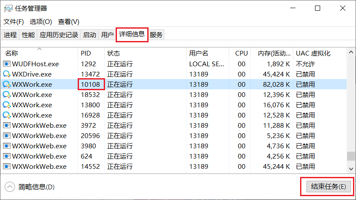Image resolution: width=356 pixels, height=200 pixels.
Task: Click icon of WXWorkWeb.exe with PID 20596
Action: click(x=7, y=135)
